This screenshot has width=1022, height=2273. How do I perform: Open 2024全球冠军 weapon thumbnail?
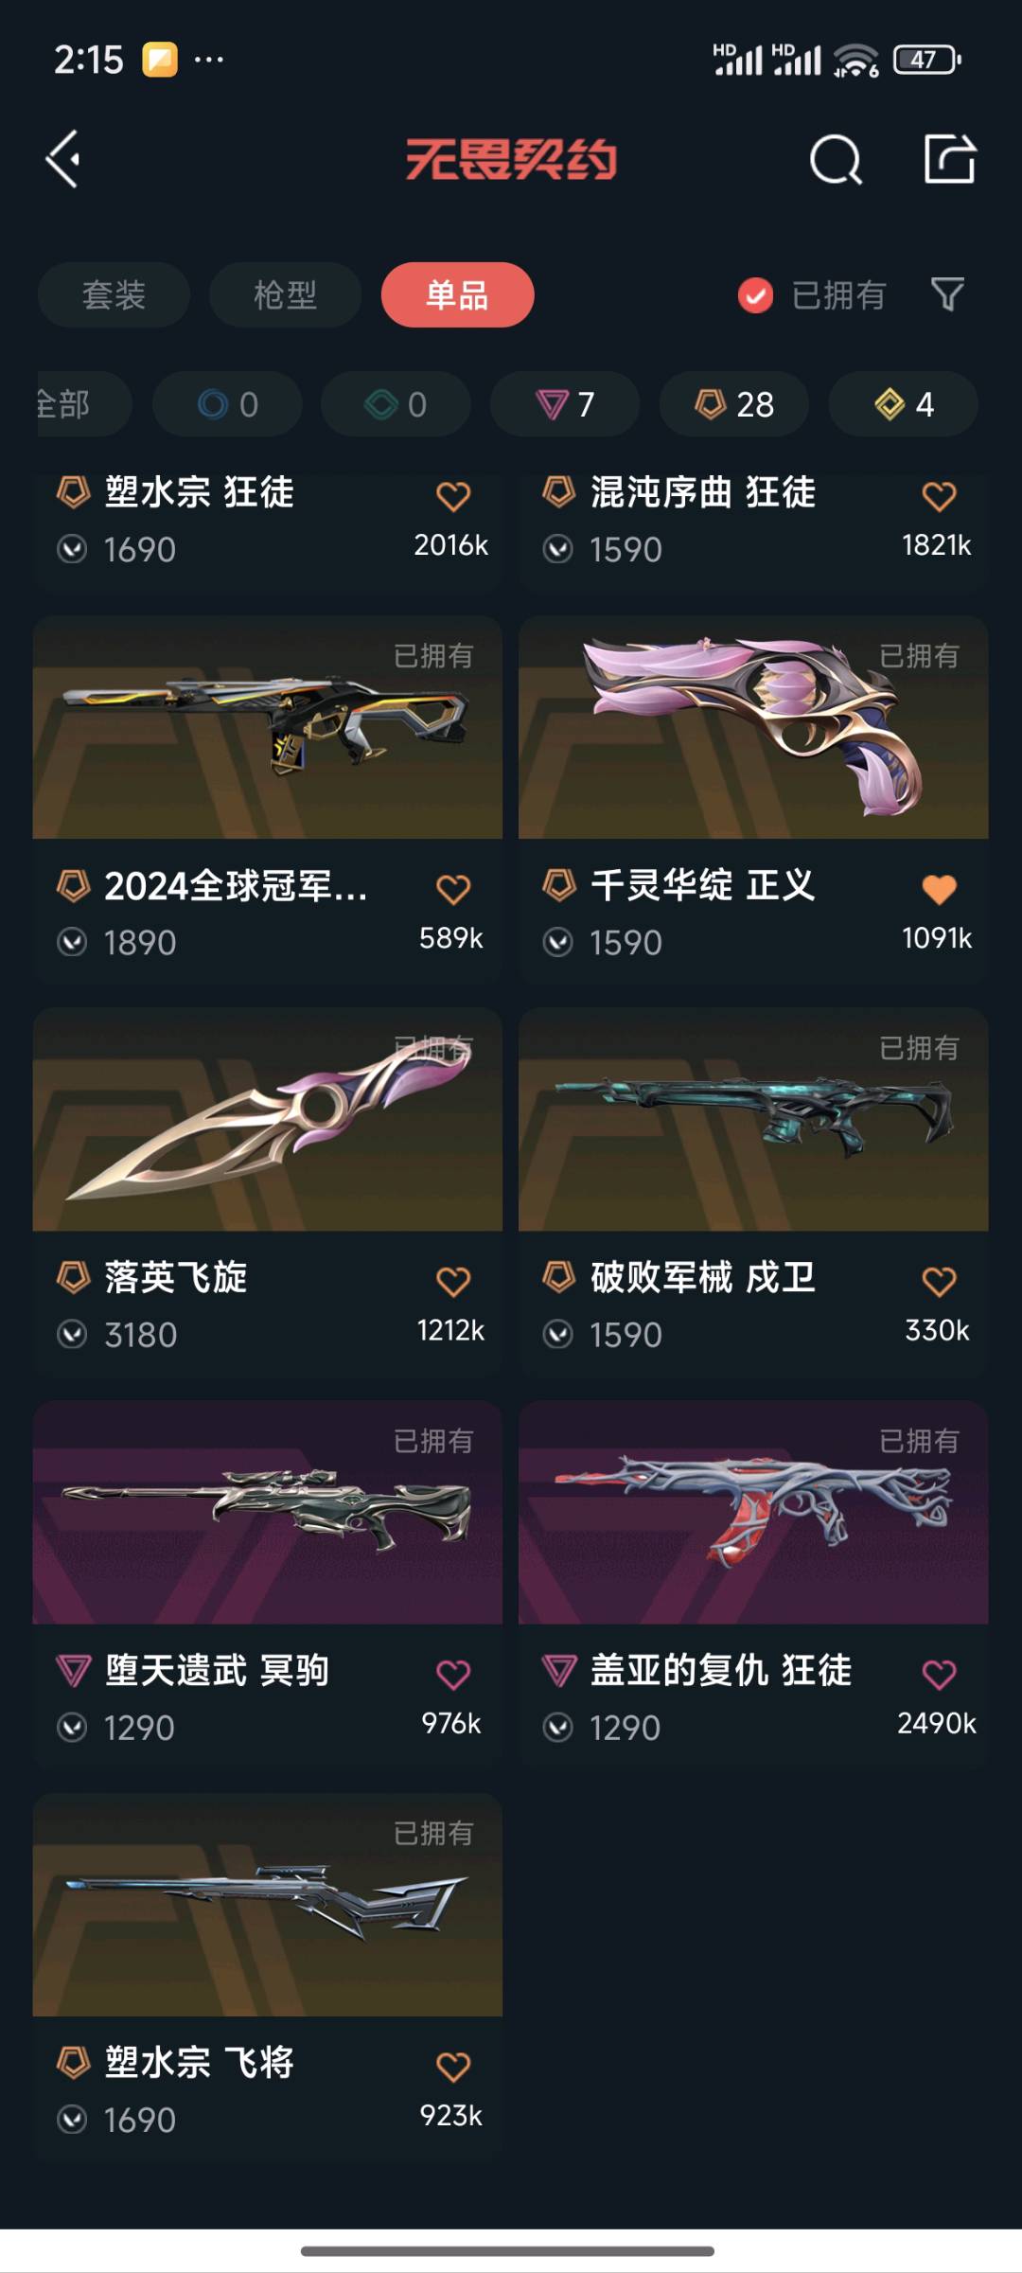268,727
